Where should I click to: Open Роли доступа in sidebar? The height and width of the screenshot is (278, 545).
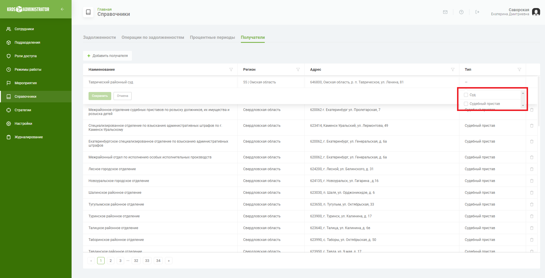(x=36, y=56)
